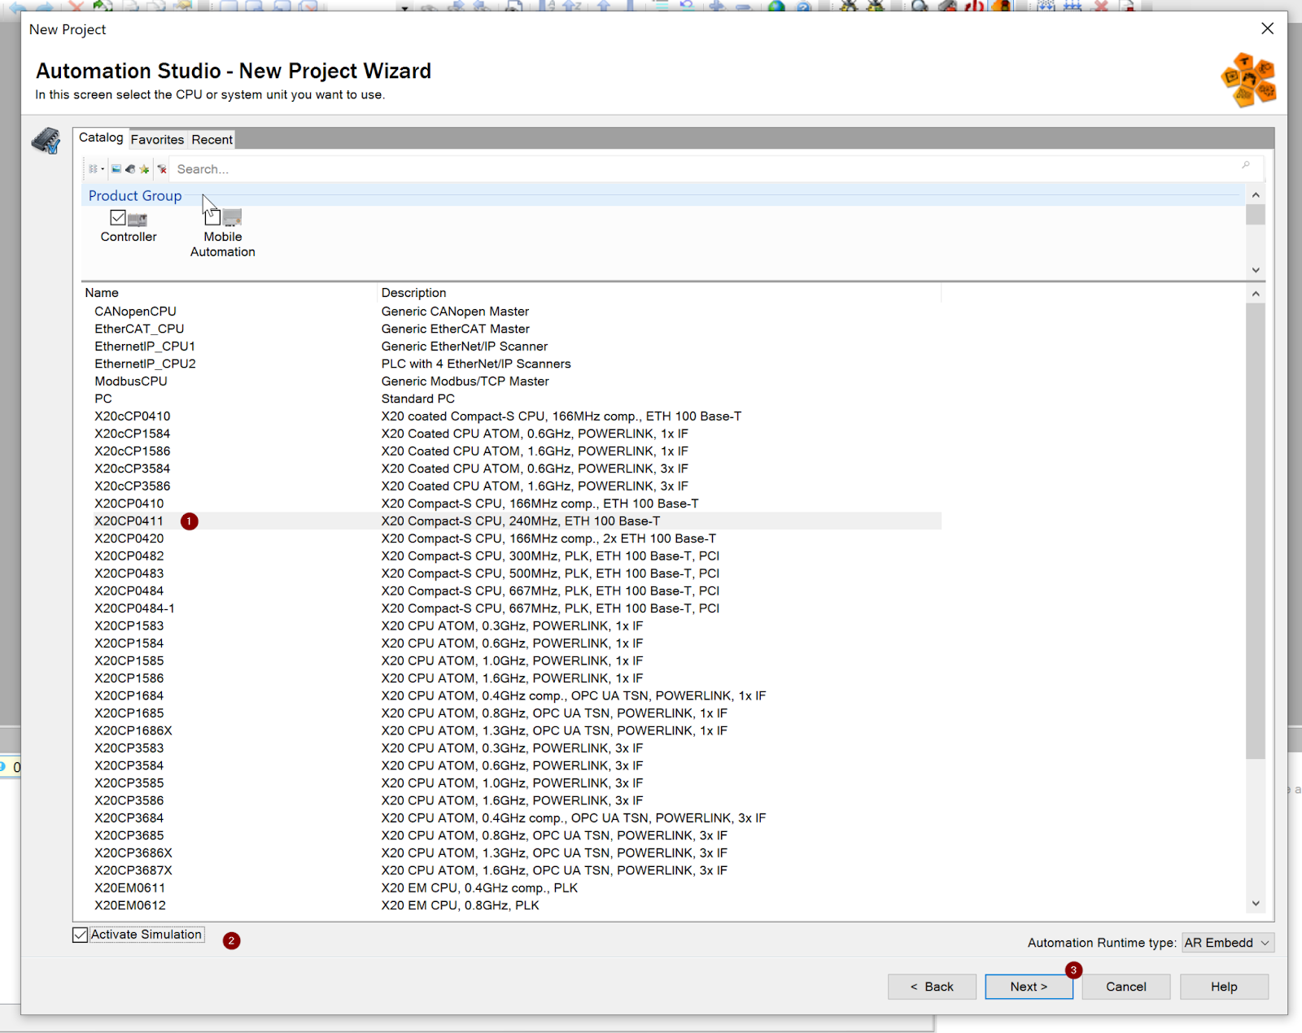Image resolution: width=1302 pixels, height=1033 pixels.
Task: Click the clear filter icon
Action: tap(162, 169)
